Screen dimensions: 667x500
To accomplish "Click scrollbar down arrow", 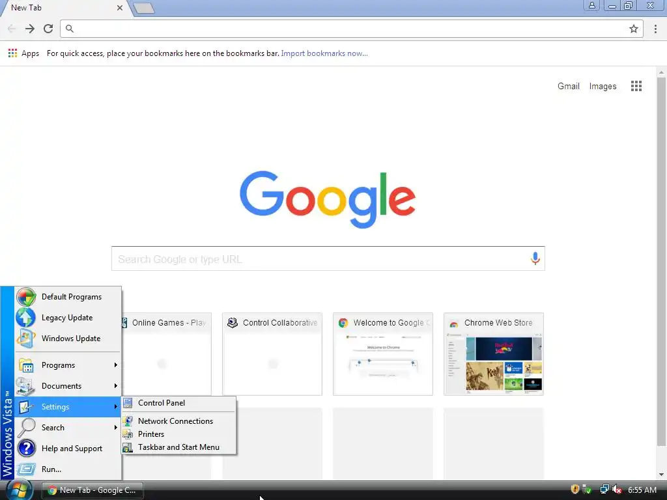I will pos(662,475).
